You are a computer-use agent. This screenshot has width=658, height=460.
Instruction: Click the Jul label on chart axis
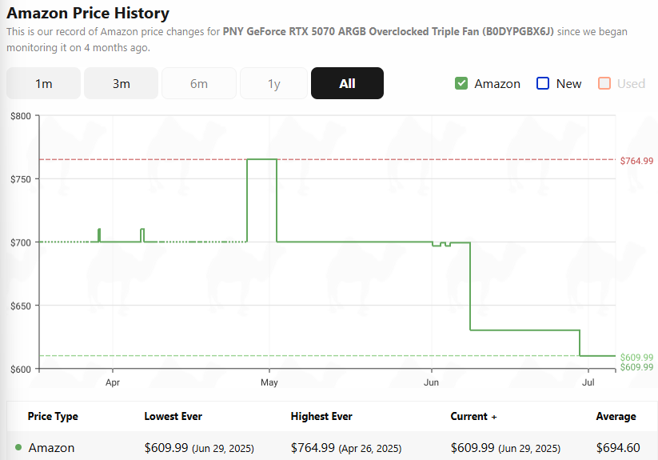[x=588, y=382]
